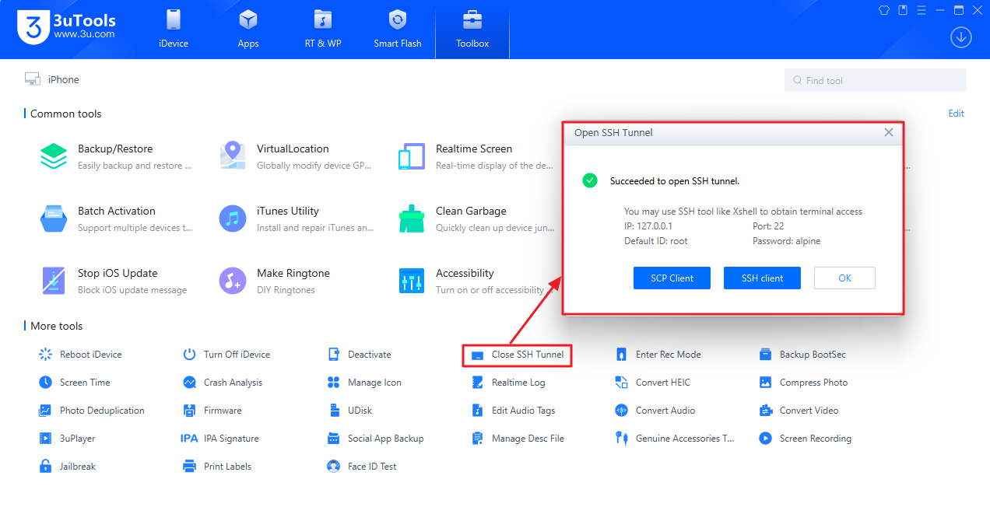Image resolution: width=990 pixels, height=521 pixels.
Task: Switch to the Apps tab
Action: tap(248, 30)
